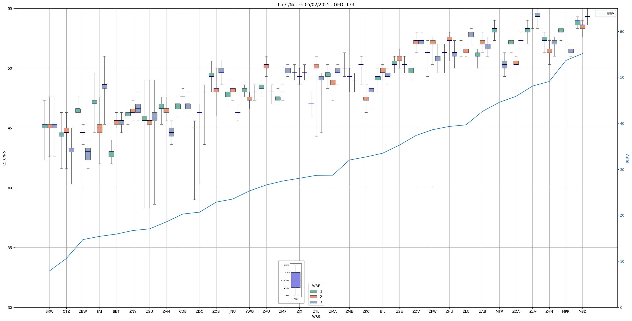Viewport: 632px width, 321px height.
Task: Click the 60 tick on right elevation axis
Action: 622,32
